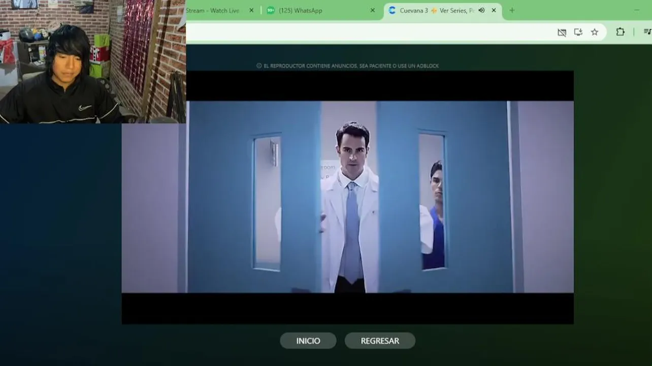The image size is (652, 366).
Task: Switch to the (125) WhatsApp tab
Action: 320,11
